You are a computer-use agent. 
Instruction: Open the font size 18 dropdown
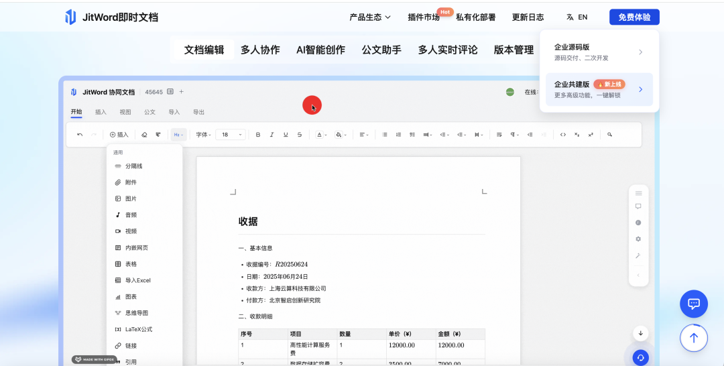pos(231,135)
